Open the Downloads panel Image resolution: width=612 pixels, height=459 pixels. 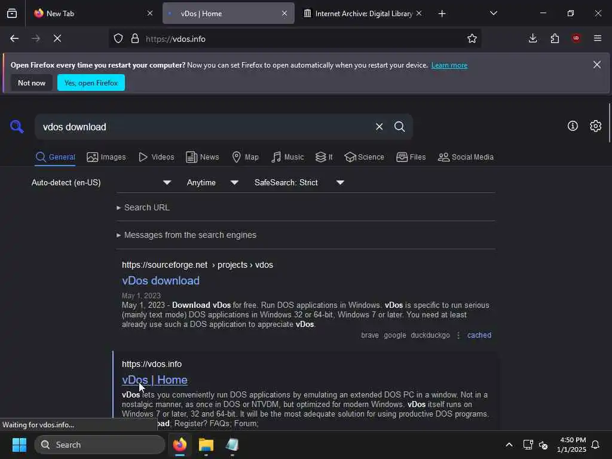tap(533, 38)
